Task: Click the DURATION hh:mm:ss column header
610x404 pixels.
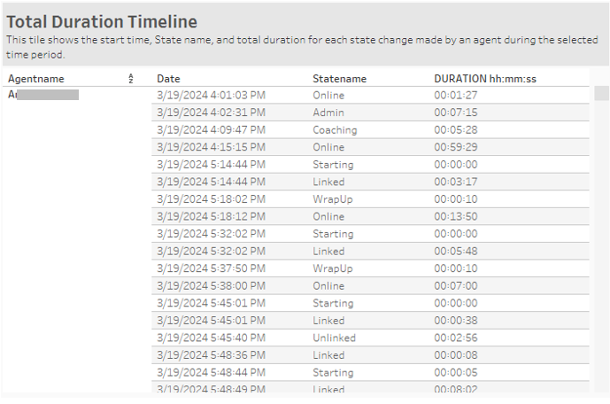Action: coord(484,79)
